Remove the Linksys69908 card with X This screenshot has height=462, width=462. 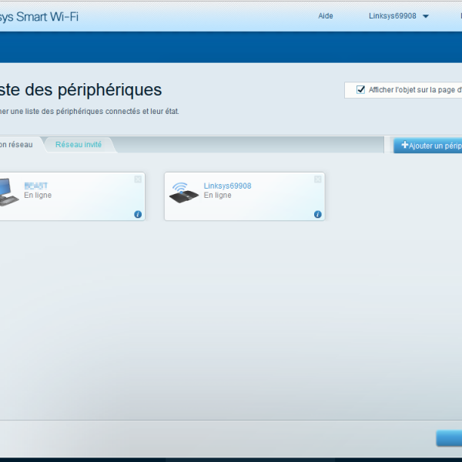coord(317,179)
